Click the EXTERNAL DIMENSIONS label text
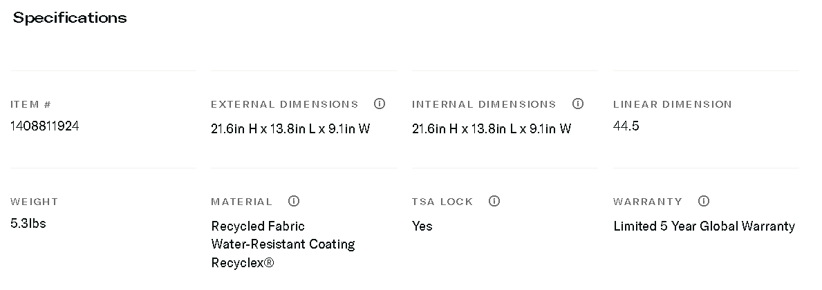 coord(285,104)
